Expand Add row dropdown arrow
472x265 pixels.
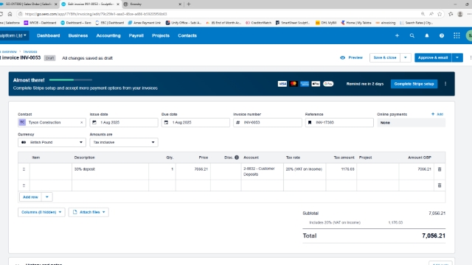pos(47,197)
